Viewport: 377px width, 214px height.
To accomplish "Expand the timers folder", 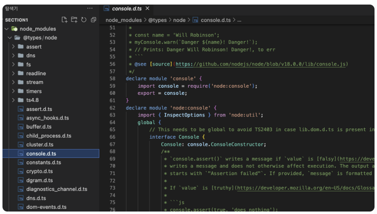I will point(13,91).
